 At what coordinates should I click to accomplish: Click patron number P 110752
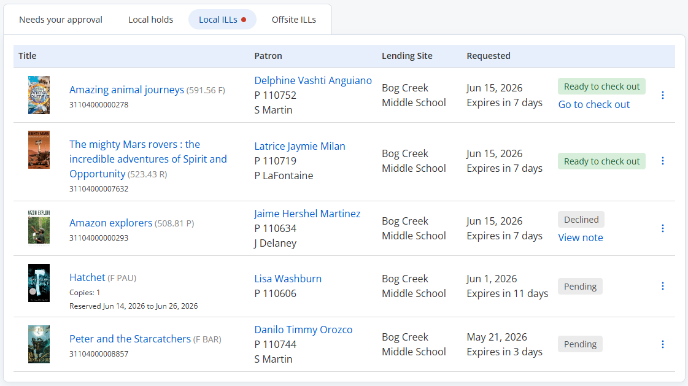pos(275,95)
